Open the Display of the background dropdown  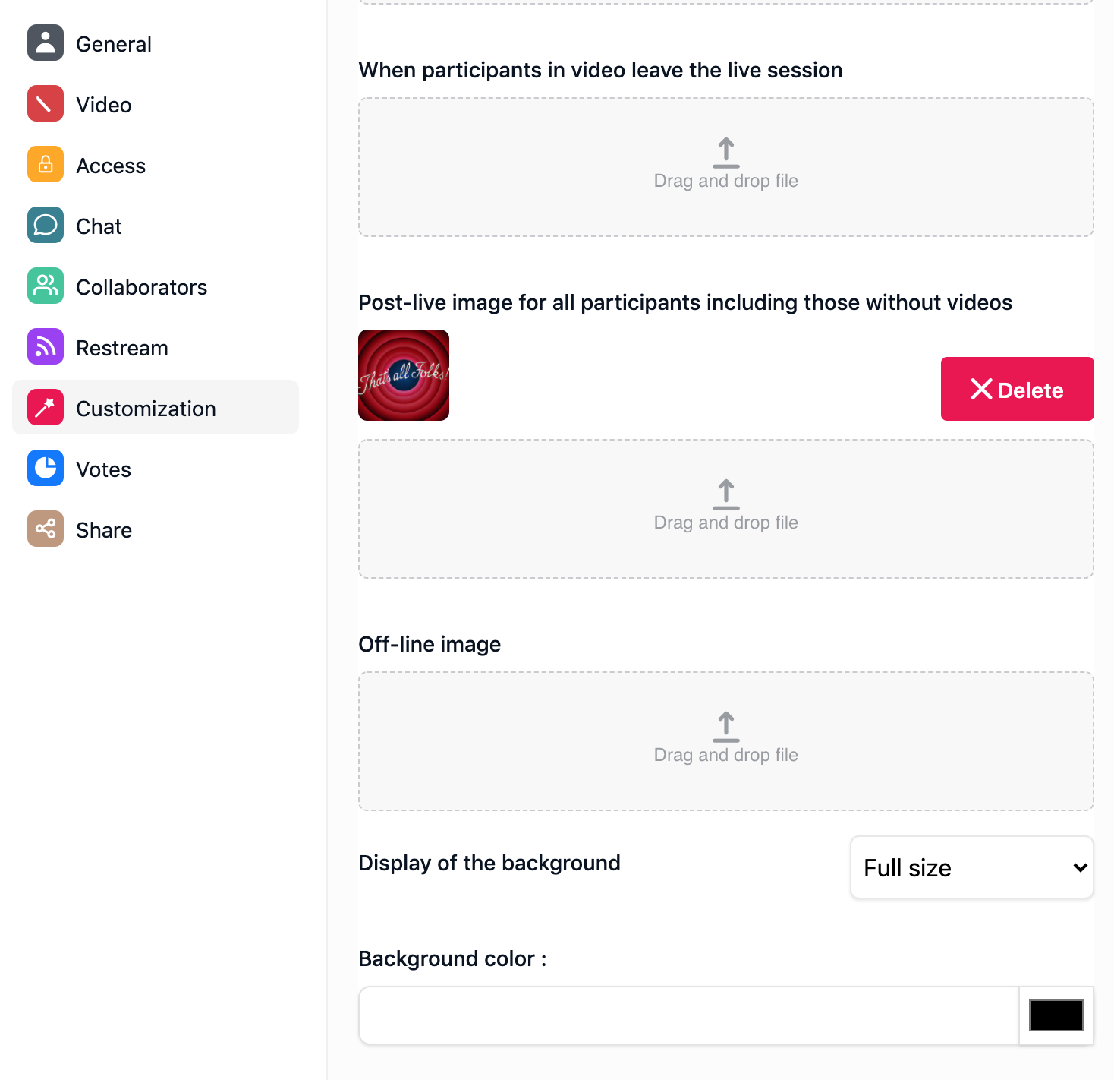[x=972, y=867]
